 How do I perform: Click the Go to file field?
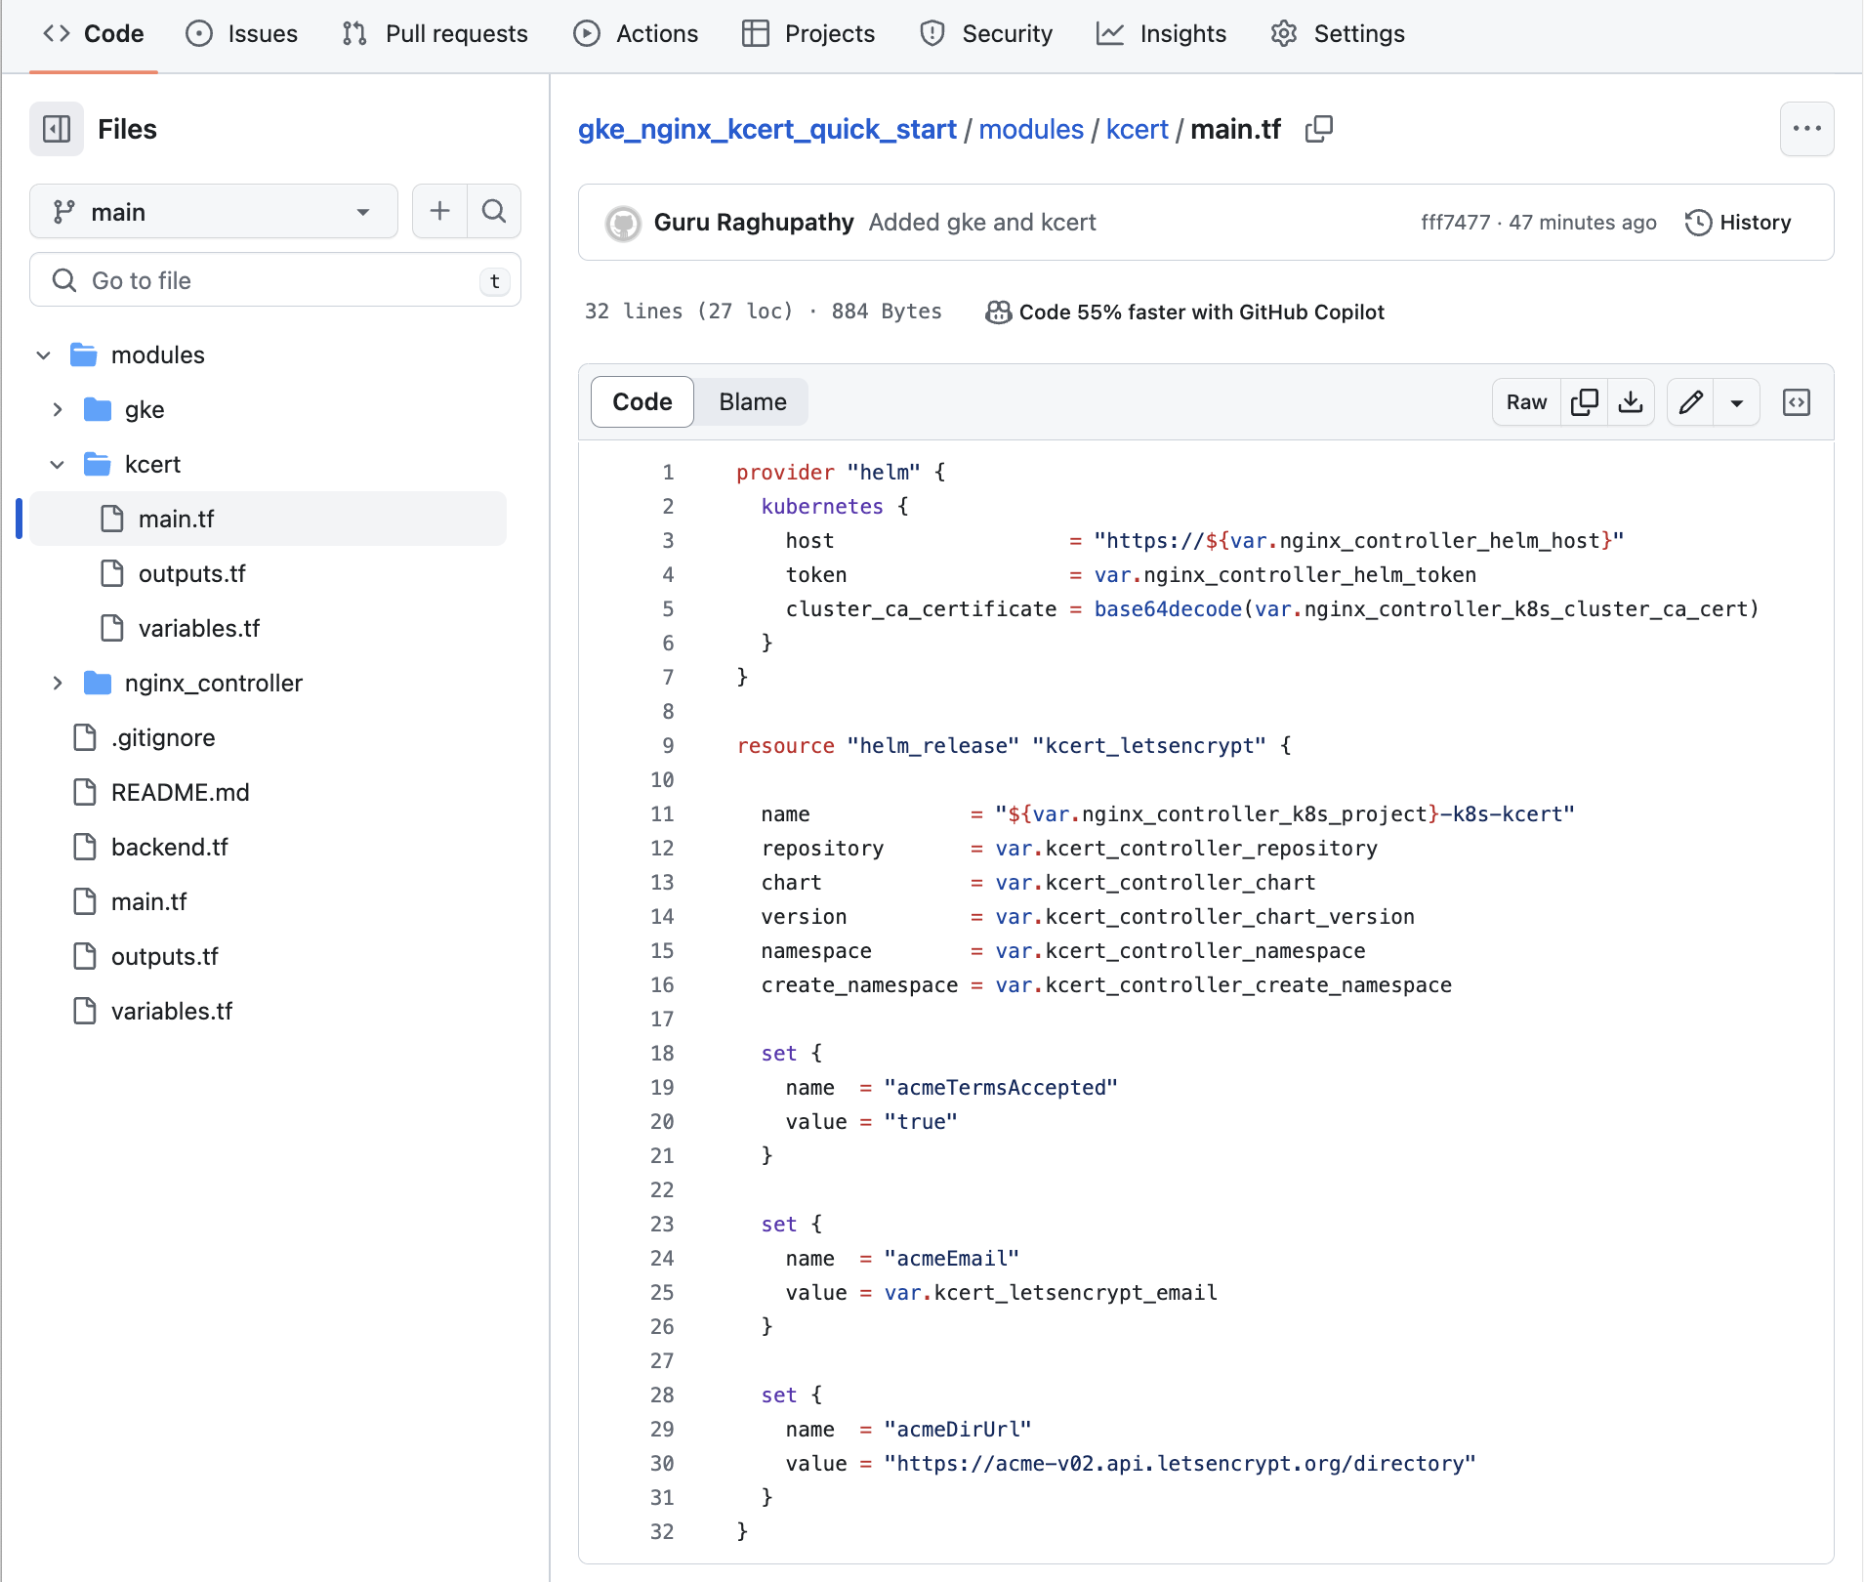[273, 280]
